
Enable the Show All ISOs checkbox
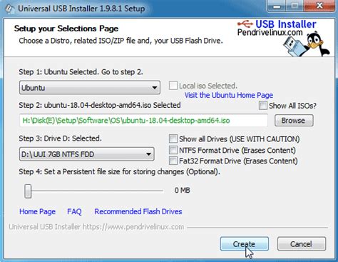[x=263, y=106]
